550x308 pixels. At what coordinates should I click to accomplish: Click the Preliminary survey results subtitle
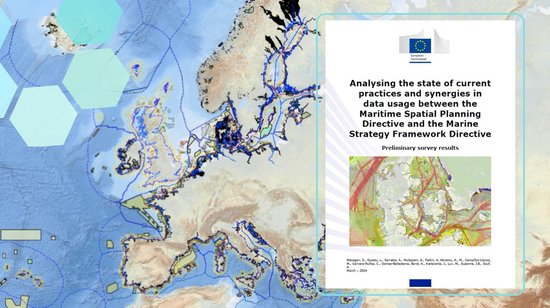tap(420, 148)
